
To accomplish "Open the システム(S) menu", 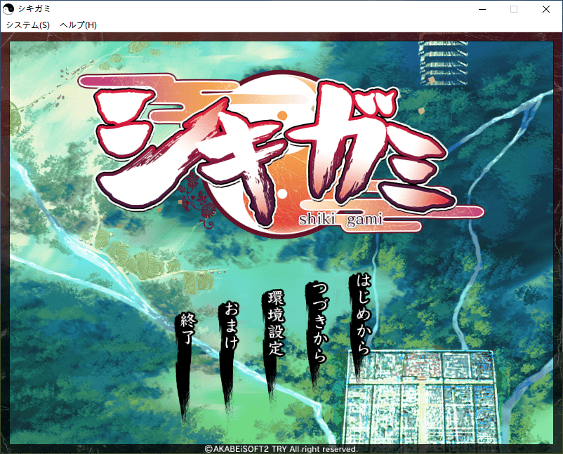I will [x=28, y=25].
